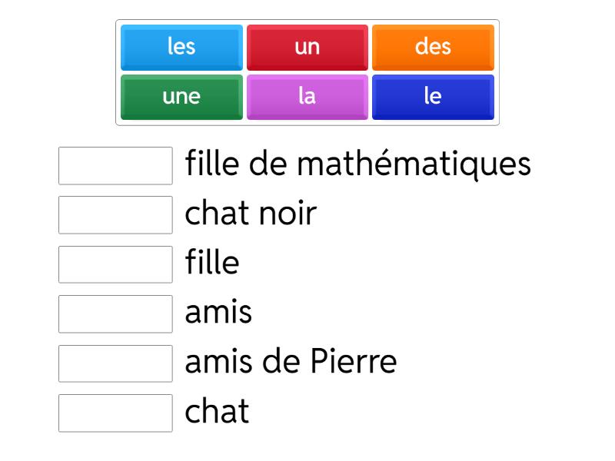Select the purple "la" word tile
The width and height of the screenshot is (615, 461).
[x=307, y=97]
